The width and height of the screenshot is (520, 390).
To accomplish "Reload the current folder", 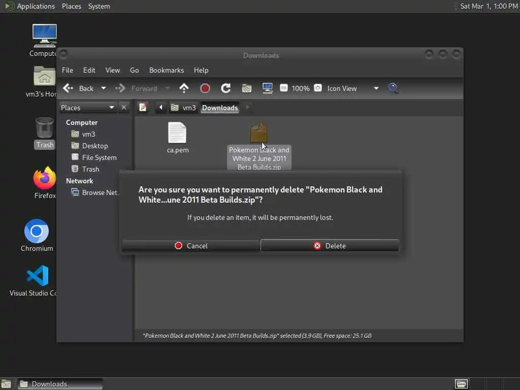I will (x=226, y=88).
